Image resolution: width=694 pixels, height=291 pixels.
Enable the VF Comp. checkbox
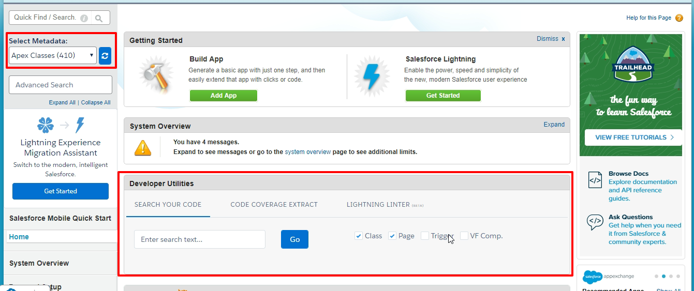click(464, 236)
